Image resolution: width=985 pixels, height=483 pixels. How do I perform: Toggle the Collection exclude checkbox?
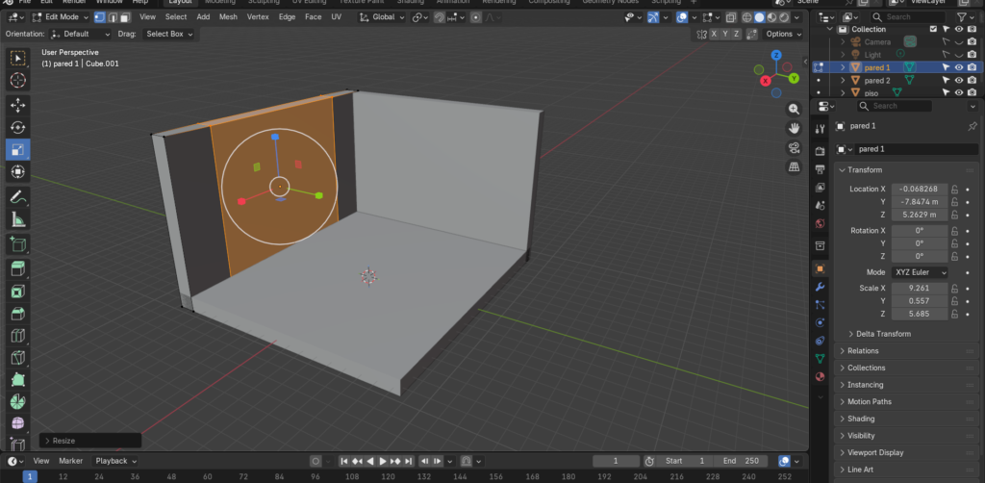click(932, 29)
